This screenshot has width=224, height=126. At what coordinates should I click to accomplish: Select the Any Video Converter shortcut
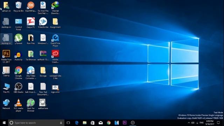31,73
